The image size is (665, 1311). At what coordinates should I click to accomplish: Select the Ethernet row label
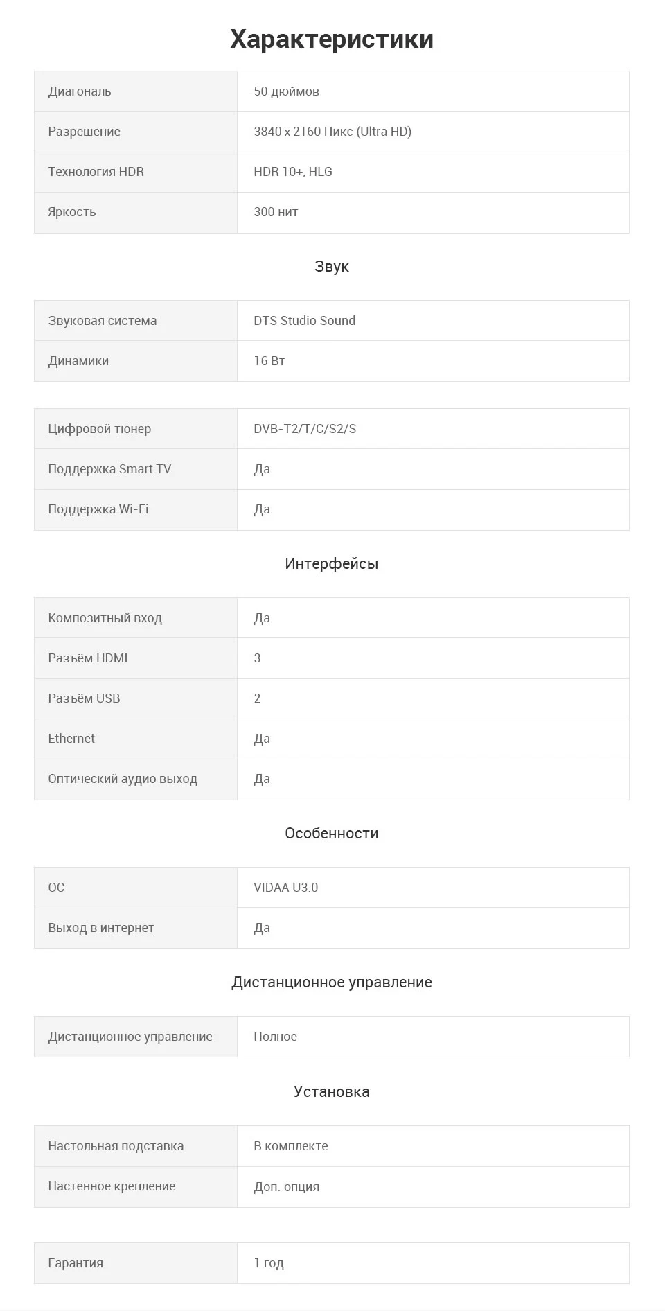(x=71, y=739)
